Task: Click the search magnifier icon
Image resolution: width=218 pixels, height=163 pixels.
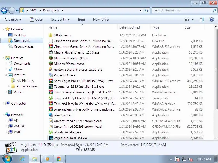Action: pos(214,10)
